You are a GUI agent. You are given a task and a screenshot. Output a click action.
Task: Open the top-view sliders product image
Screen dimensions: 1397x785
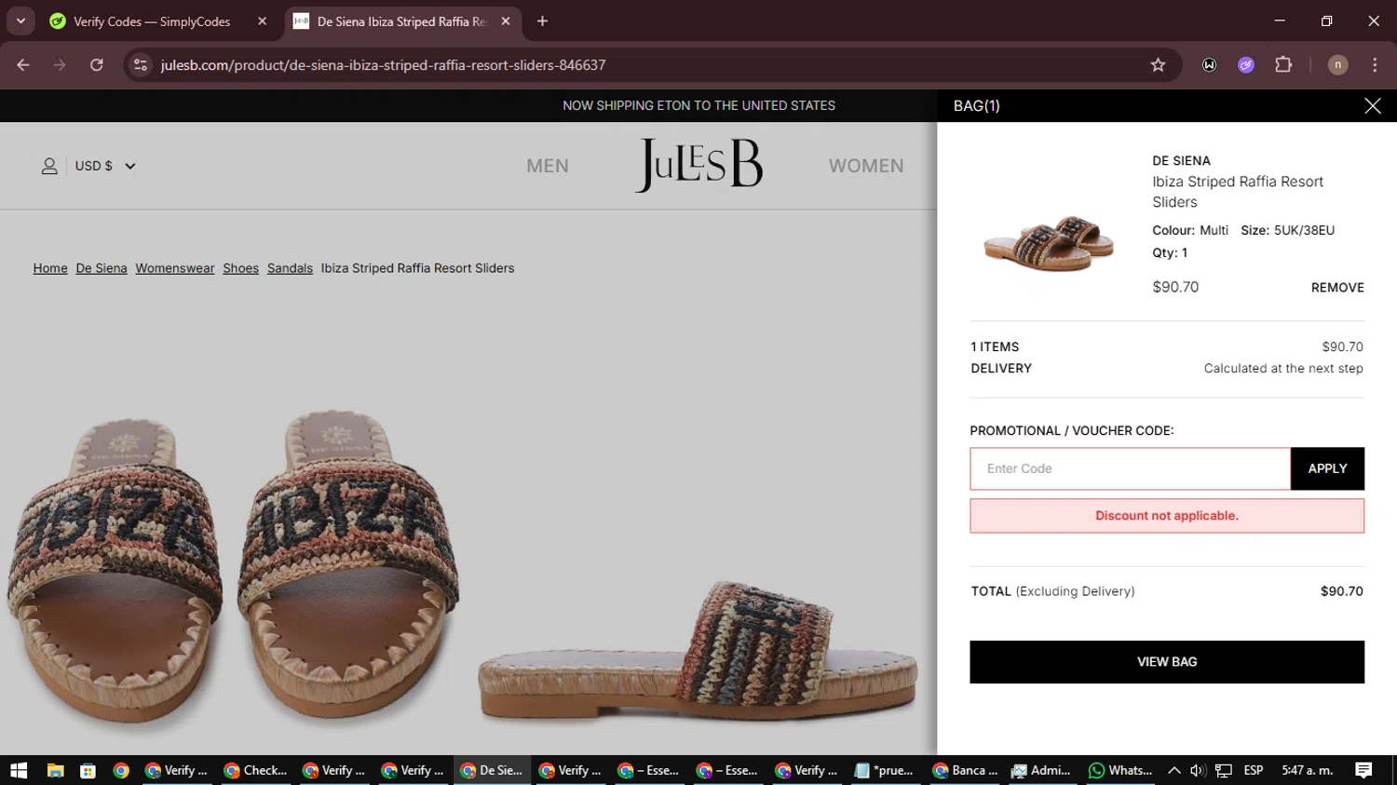pos(233,568)
